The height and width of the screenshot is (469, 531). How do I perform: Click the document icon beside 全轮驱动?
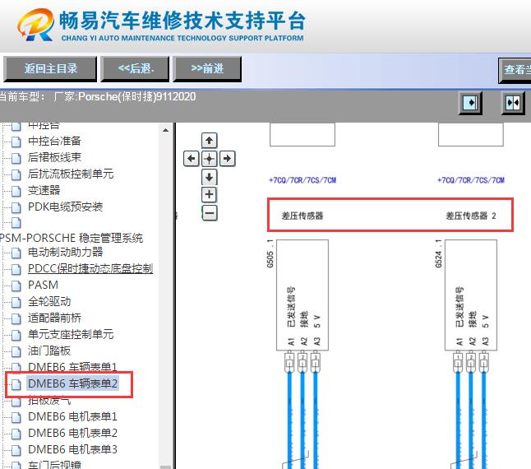click(x=16, y=302)
